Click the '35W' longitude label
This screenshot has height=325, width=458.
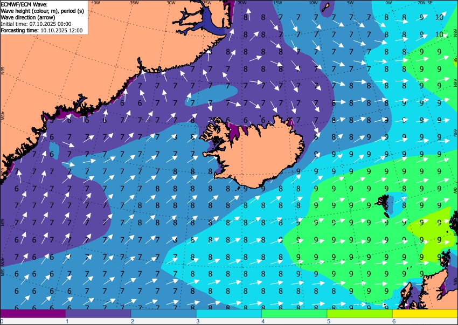tap(134, 3)
